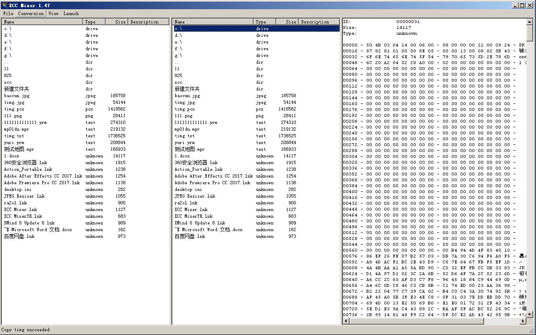This screenshot has height=335, width=536.
Task: Select timg.pcx in right pane
Action: (185, 109)
